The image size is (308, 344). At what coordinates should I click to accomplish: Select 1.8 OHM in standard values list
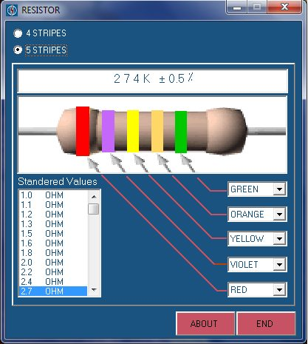coord(53,253)
